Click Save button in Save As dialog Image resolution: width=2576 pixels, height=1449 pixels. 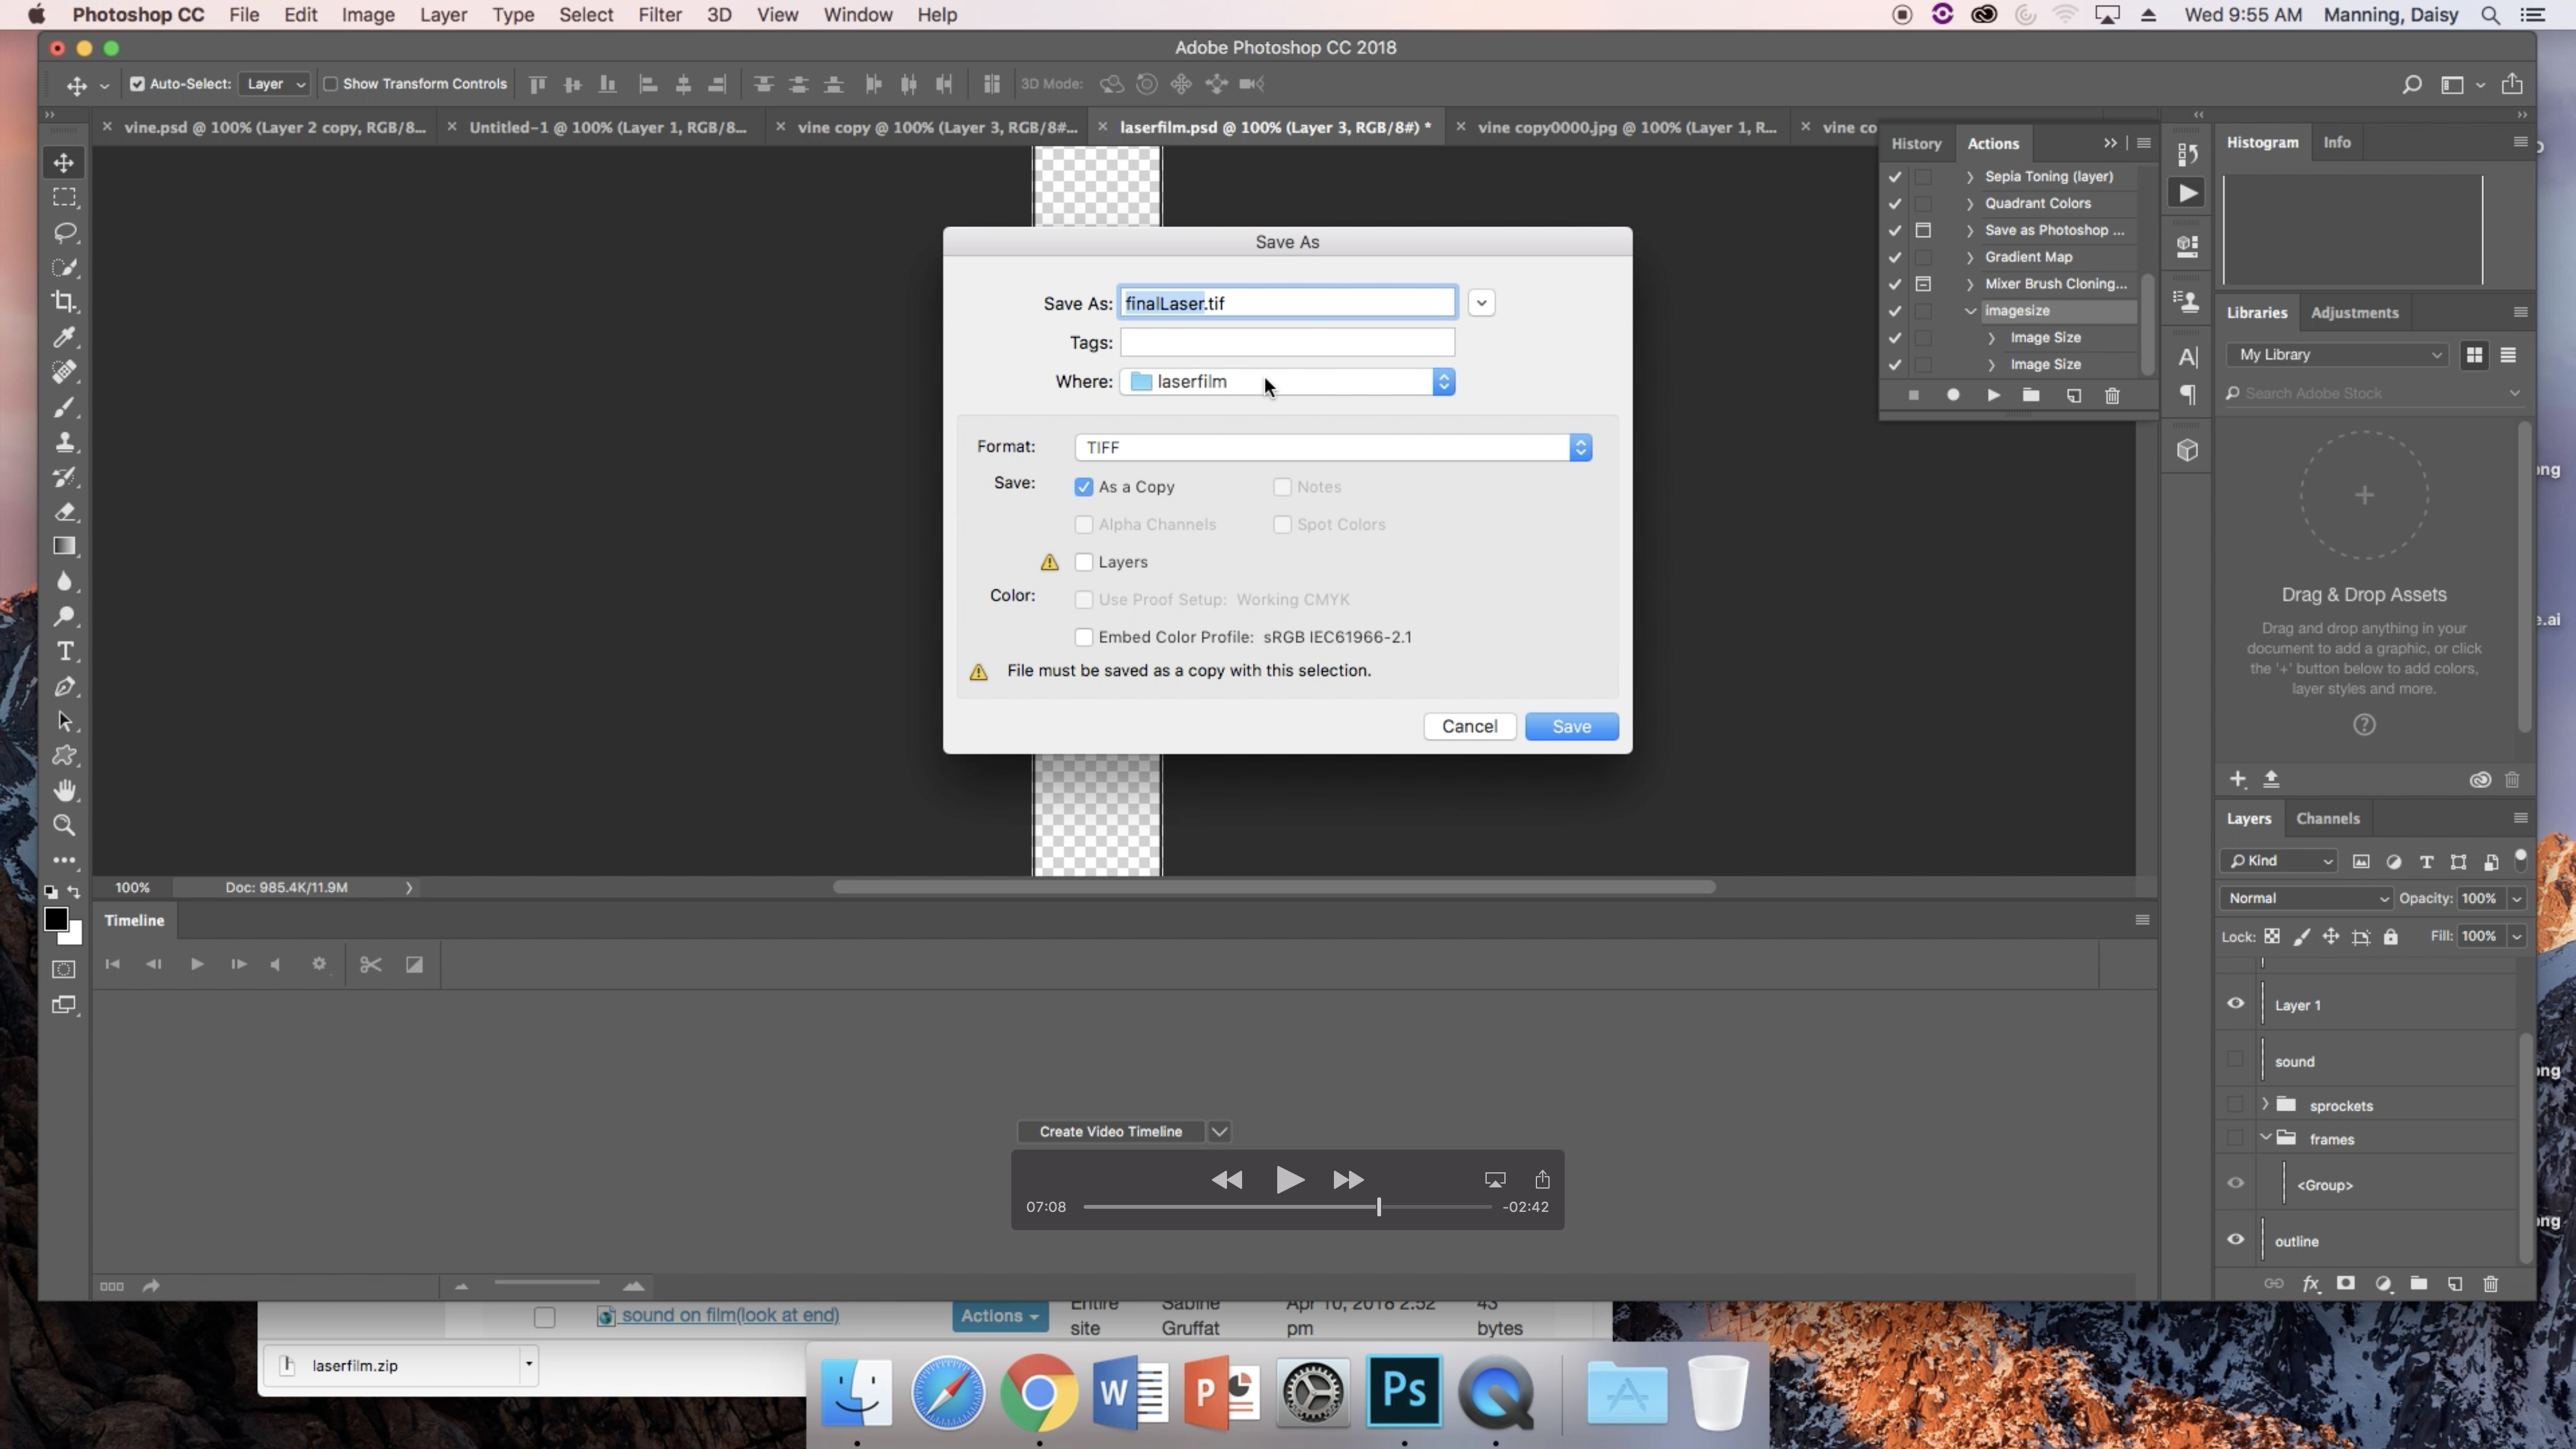pos(1571,727)
